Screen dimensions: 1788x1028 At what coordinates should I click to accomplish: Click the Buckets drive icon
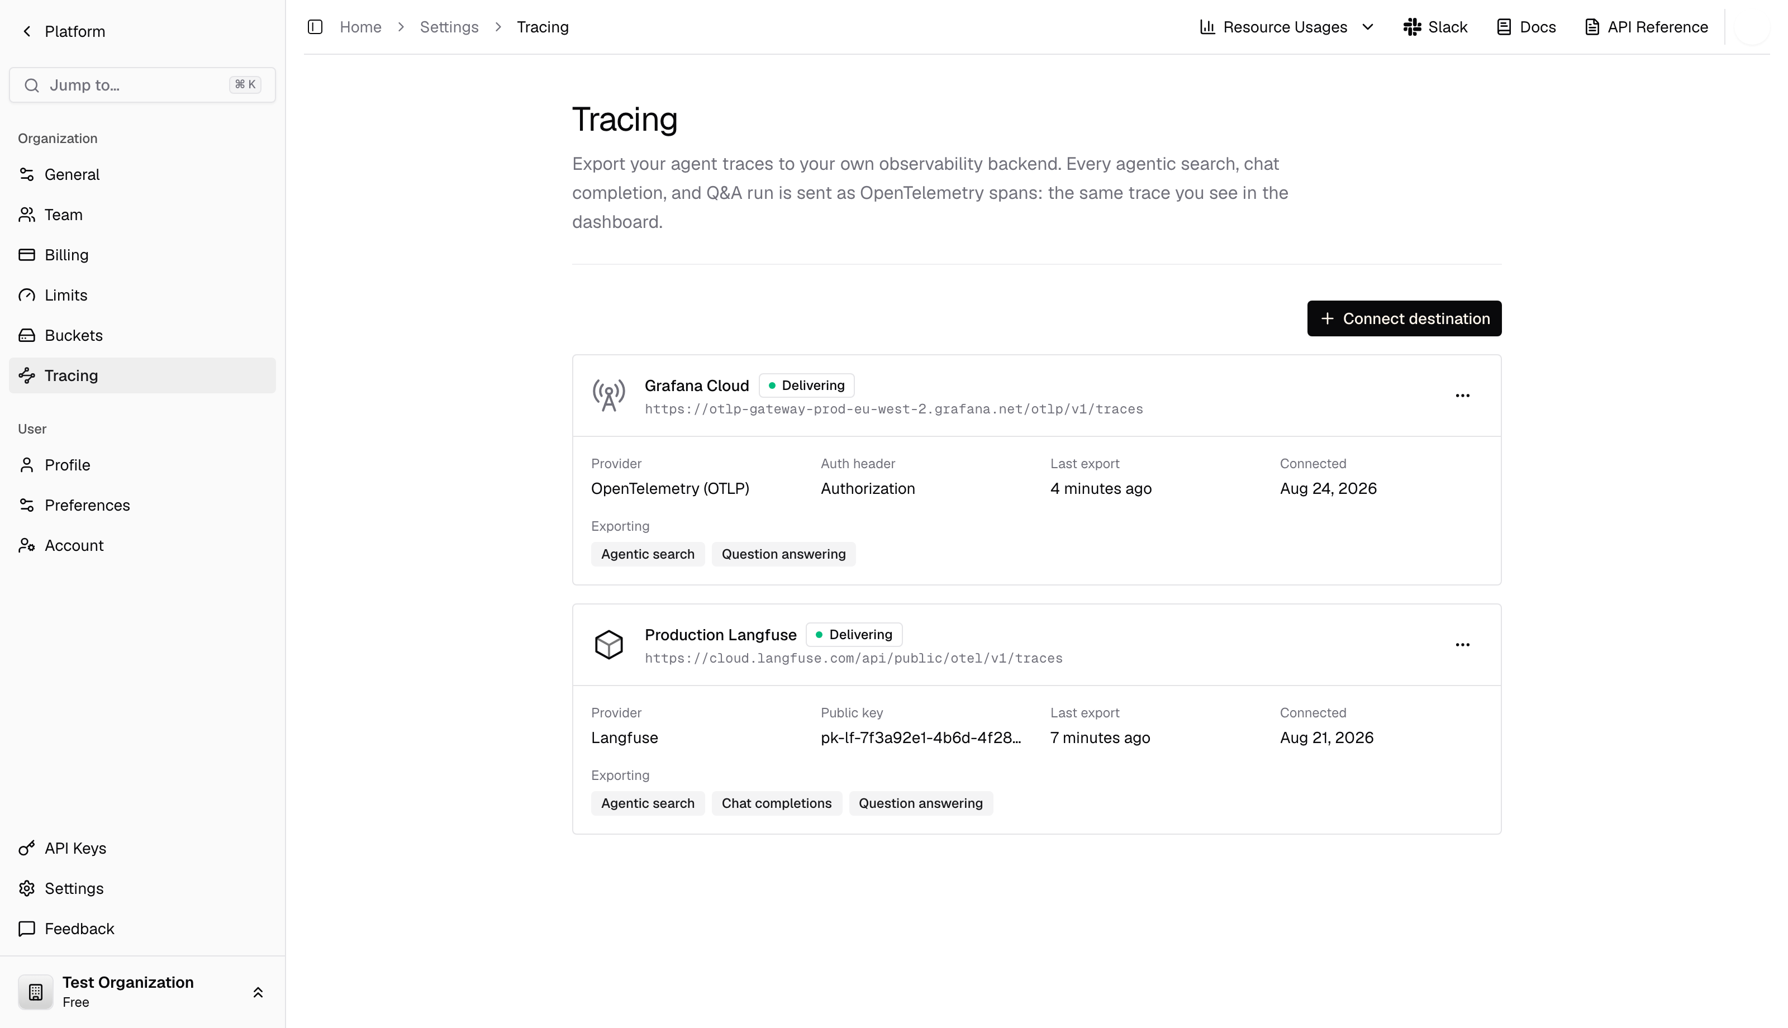click(x=27, y=335)
